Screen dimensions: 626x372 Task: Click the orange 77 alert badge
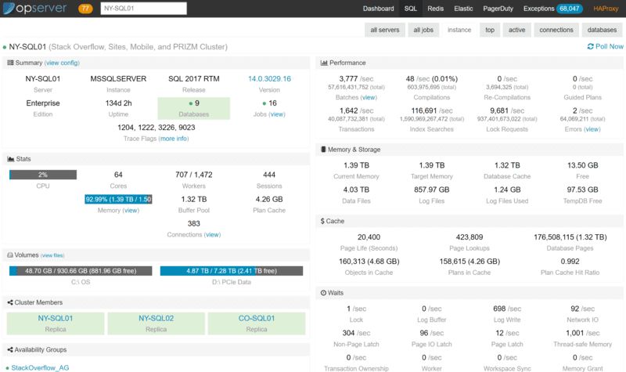coord(85,9)
